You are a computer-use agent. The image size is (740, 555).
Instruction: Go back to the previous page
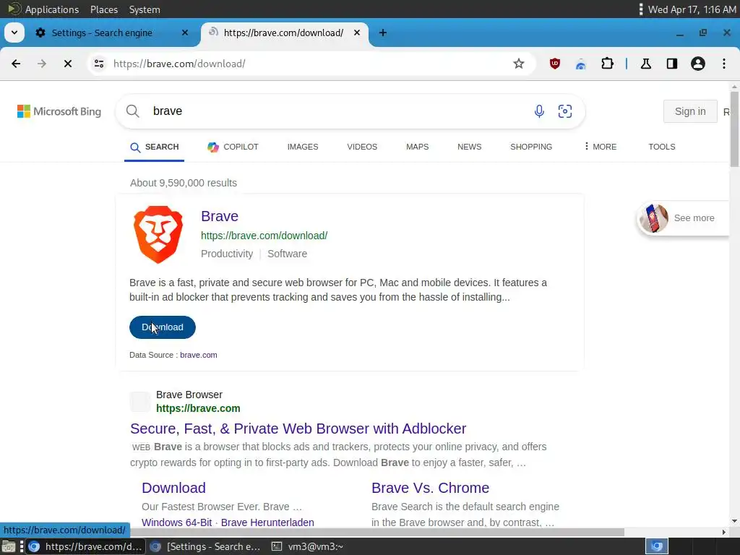click(x=16, y=64)
